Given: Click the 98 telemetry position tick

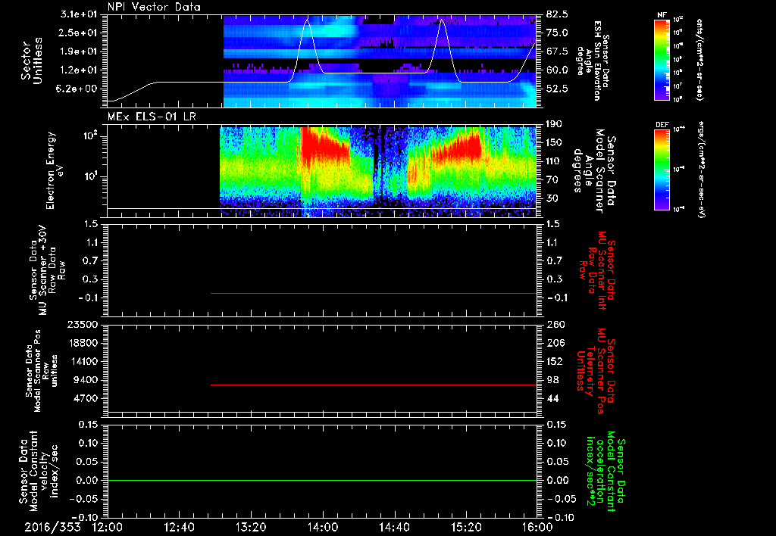Looking at the screenshot, I should click(x=552, y=380).
